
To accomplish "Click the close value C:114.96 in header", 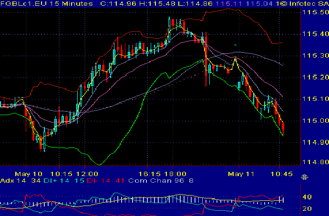I will 119,3.
